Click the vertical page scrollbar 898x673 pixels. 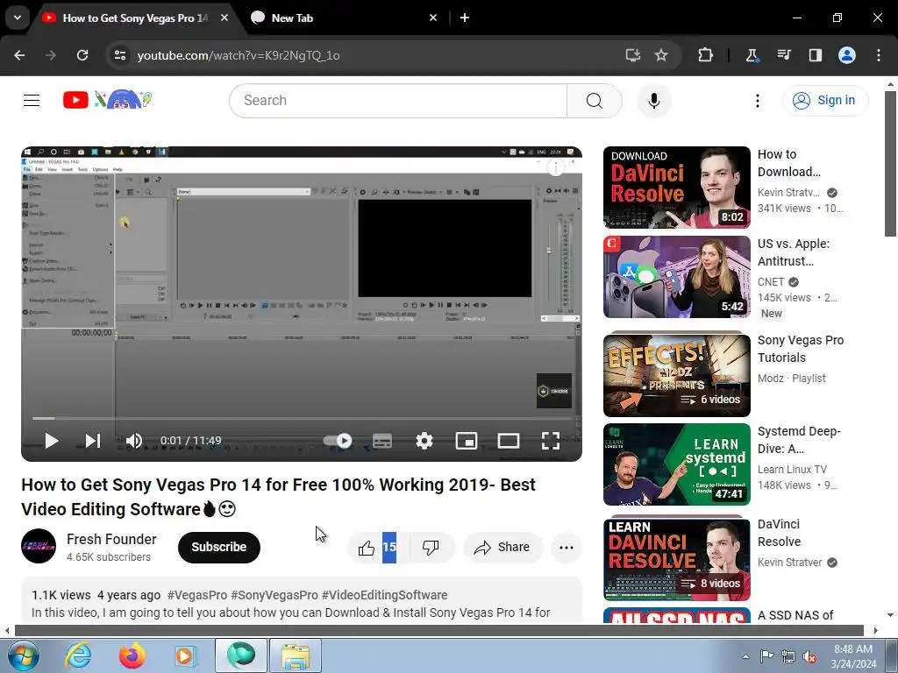coord(890,164)
